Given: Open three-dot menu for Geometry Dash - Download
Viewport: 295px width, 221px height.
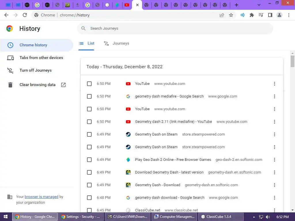Looking at the screenshot, I should tap(275, 185).
